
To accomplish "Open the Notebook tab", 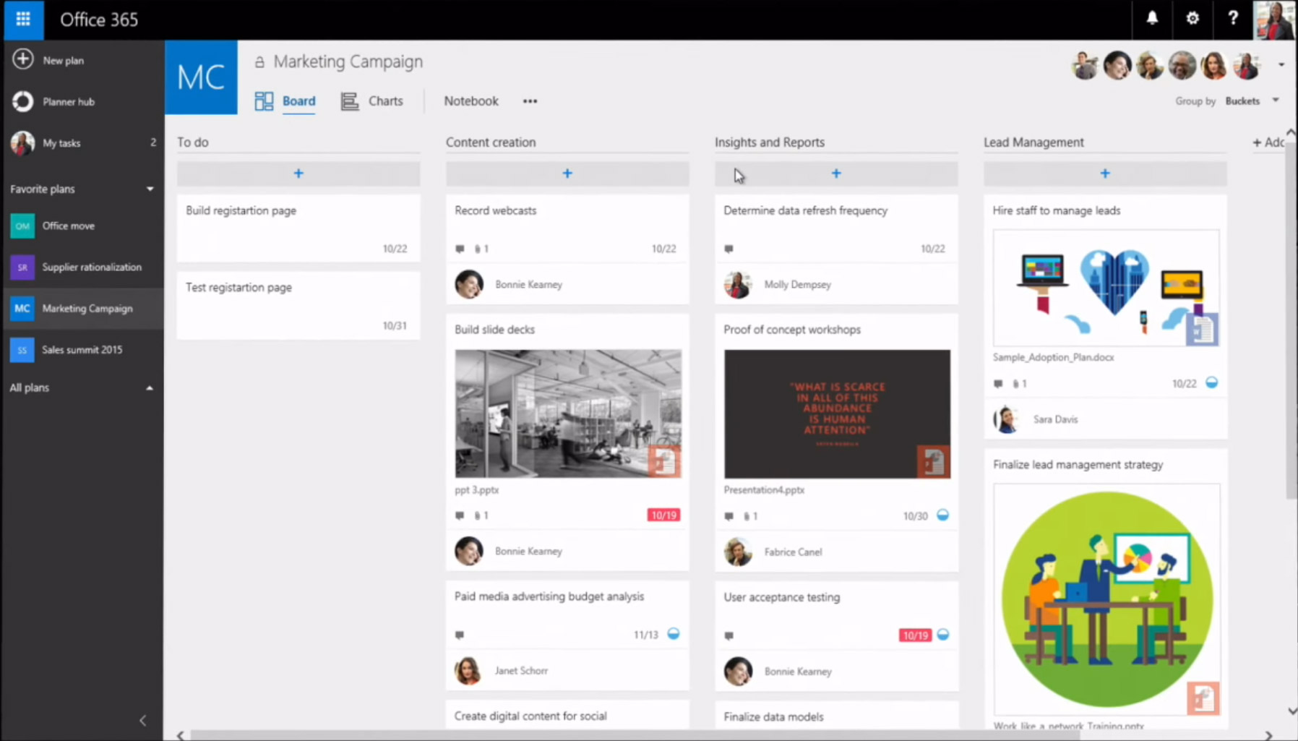I will (x=471, y=101).
